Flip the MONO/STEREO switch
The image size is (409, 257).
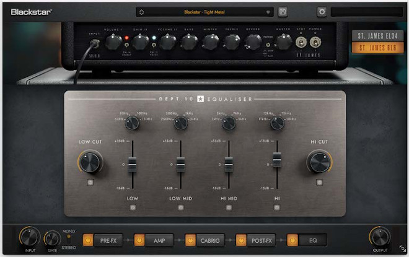(69, 237)
